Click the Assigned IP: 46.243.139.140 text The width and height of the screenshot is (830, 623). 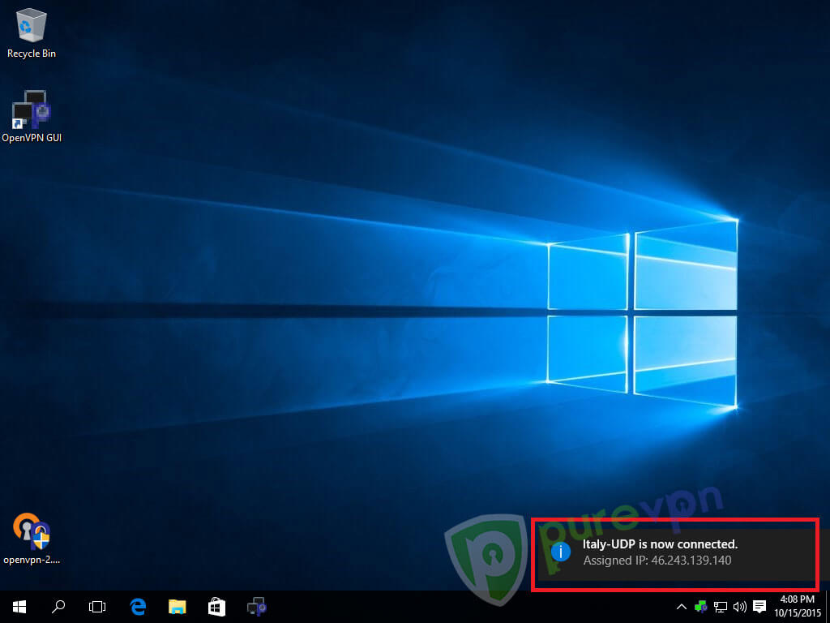(x=657, y=561)
